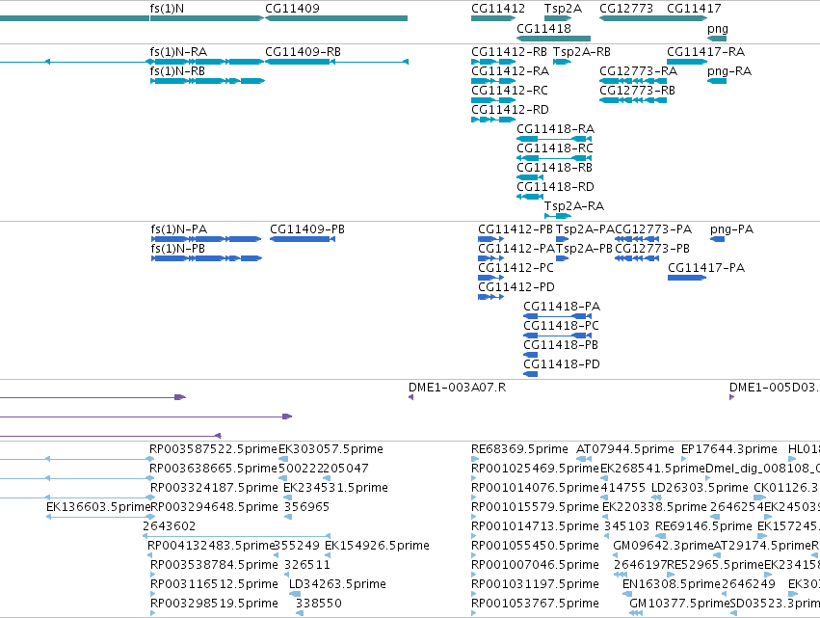The image size is (820, 618).
Task: Click EST EK136603.5prime label
Action: [98, 507]
